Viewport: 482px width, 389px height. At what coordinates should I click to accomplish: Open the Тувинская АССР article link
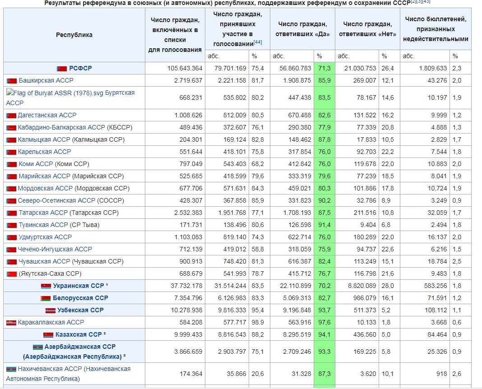(43, 225)
